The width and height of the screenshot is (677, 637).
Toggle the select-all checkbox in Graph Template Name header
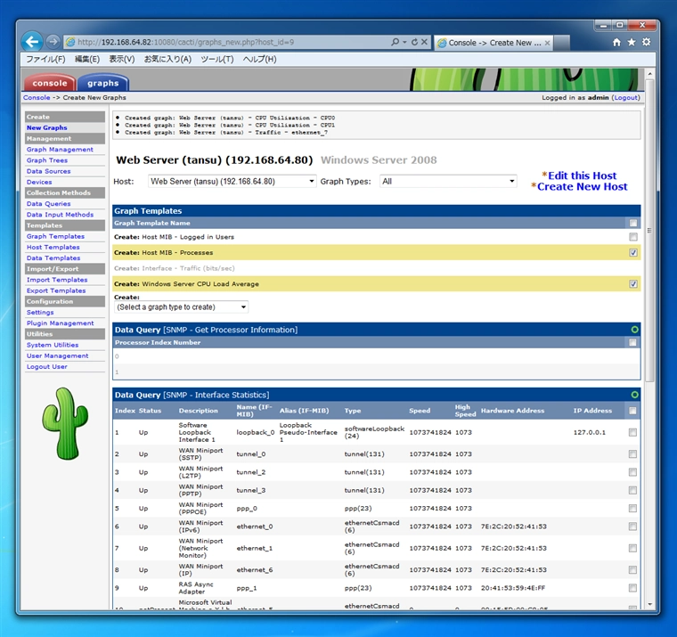click(x=633, y=223)
